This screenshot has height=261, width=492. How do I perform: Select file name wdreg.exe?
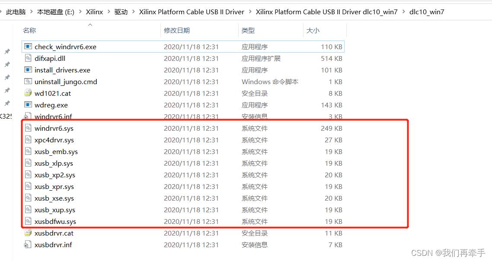[x=51, y=105]
